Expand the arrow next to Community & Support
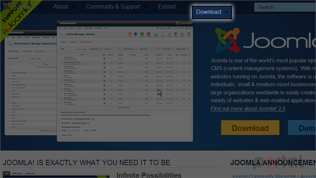 145,7
